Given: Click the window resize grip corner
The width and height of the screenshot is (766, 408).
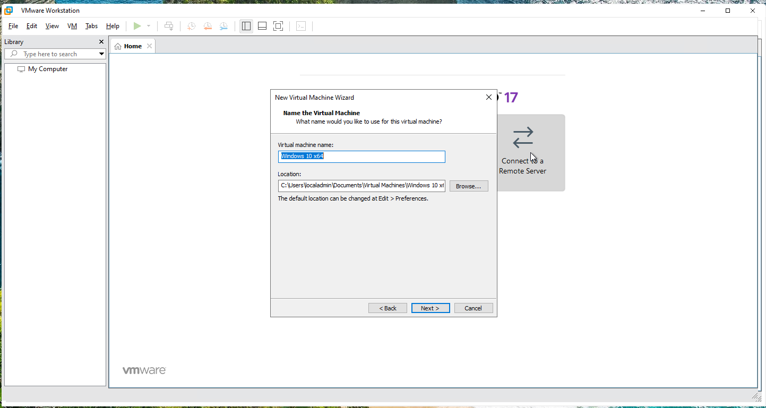Looking at the screenshot, I should 756,396.
